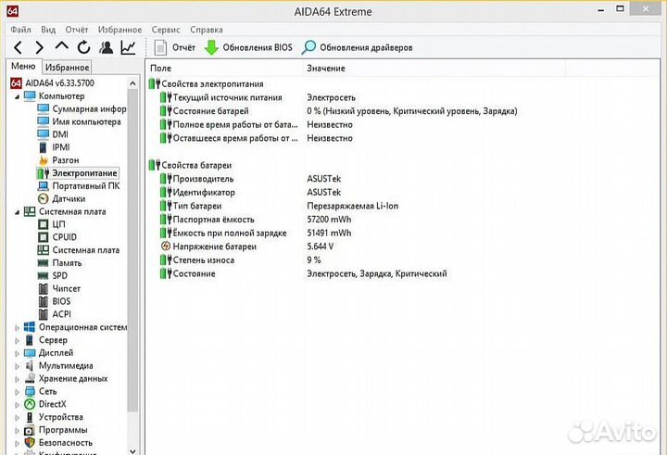
Task: Click the AIDA64 app icon in title bar
Action: pos(12,10)
